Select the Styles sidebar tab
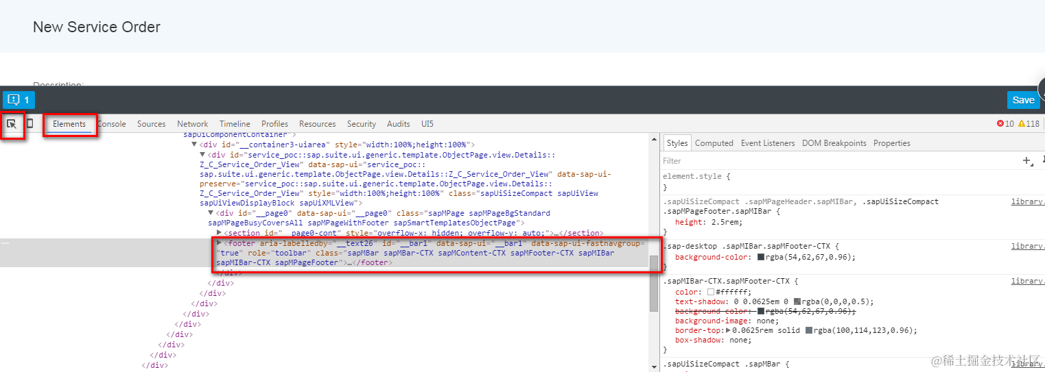 click(677, 143)
